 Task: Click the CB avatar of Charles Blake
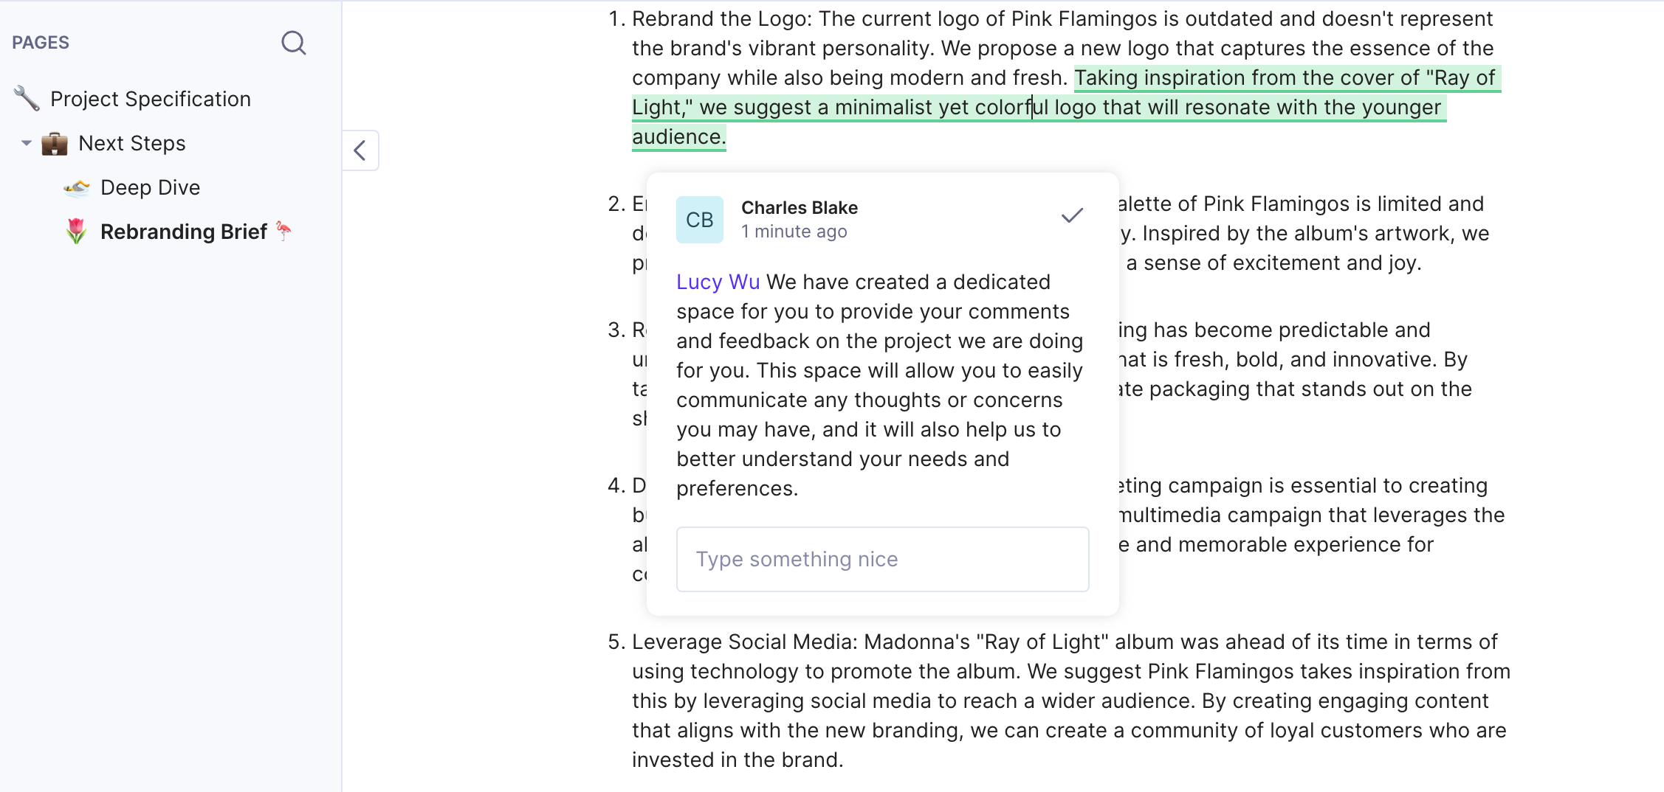[x=700, y=220]
